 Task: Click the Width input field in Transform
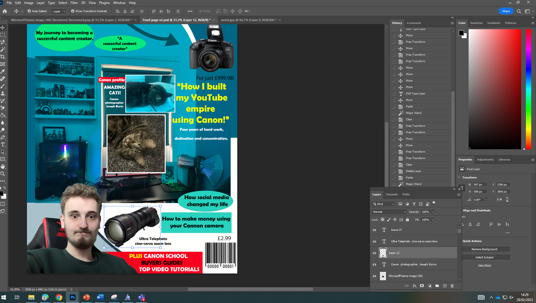(480, 185)
